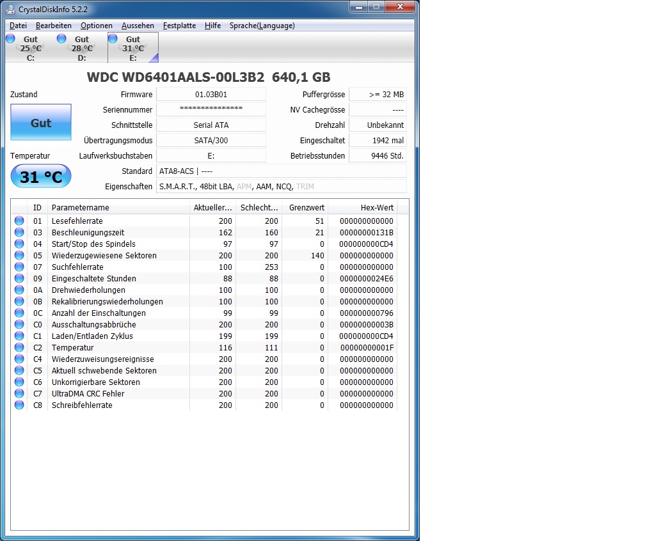Viewport: 645px width, 541px height.
Task: Click the blue health orb beside drive E:
Action: (x=113, y=38)
